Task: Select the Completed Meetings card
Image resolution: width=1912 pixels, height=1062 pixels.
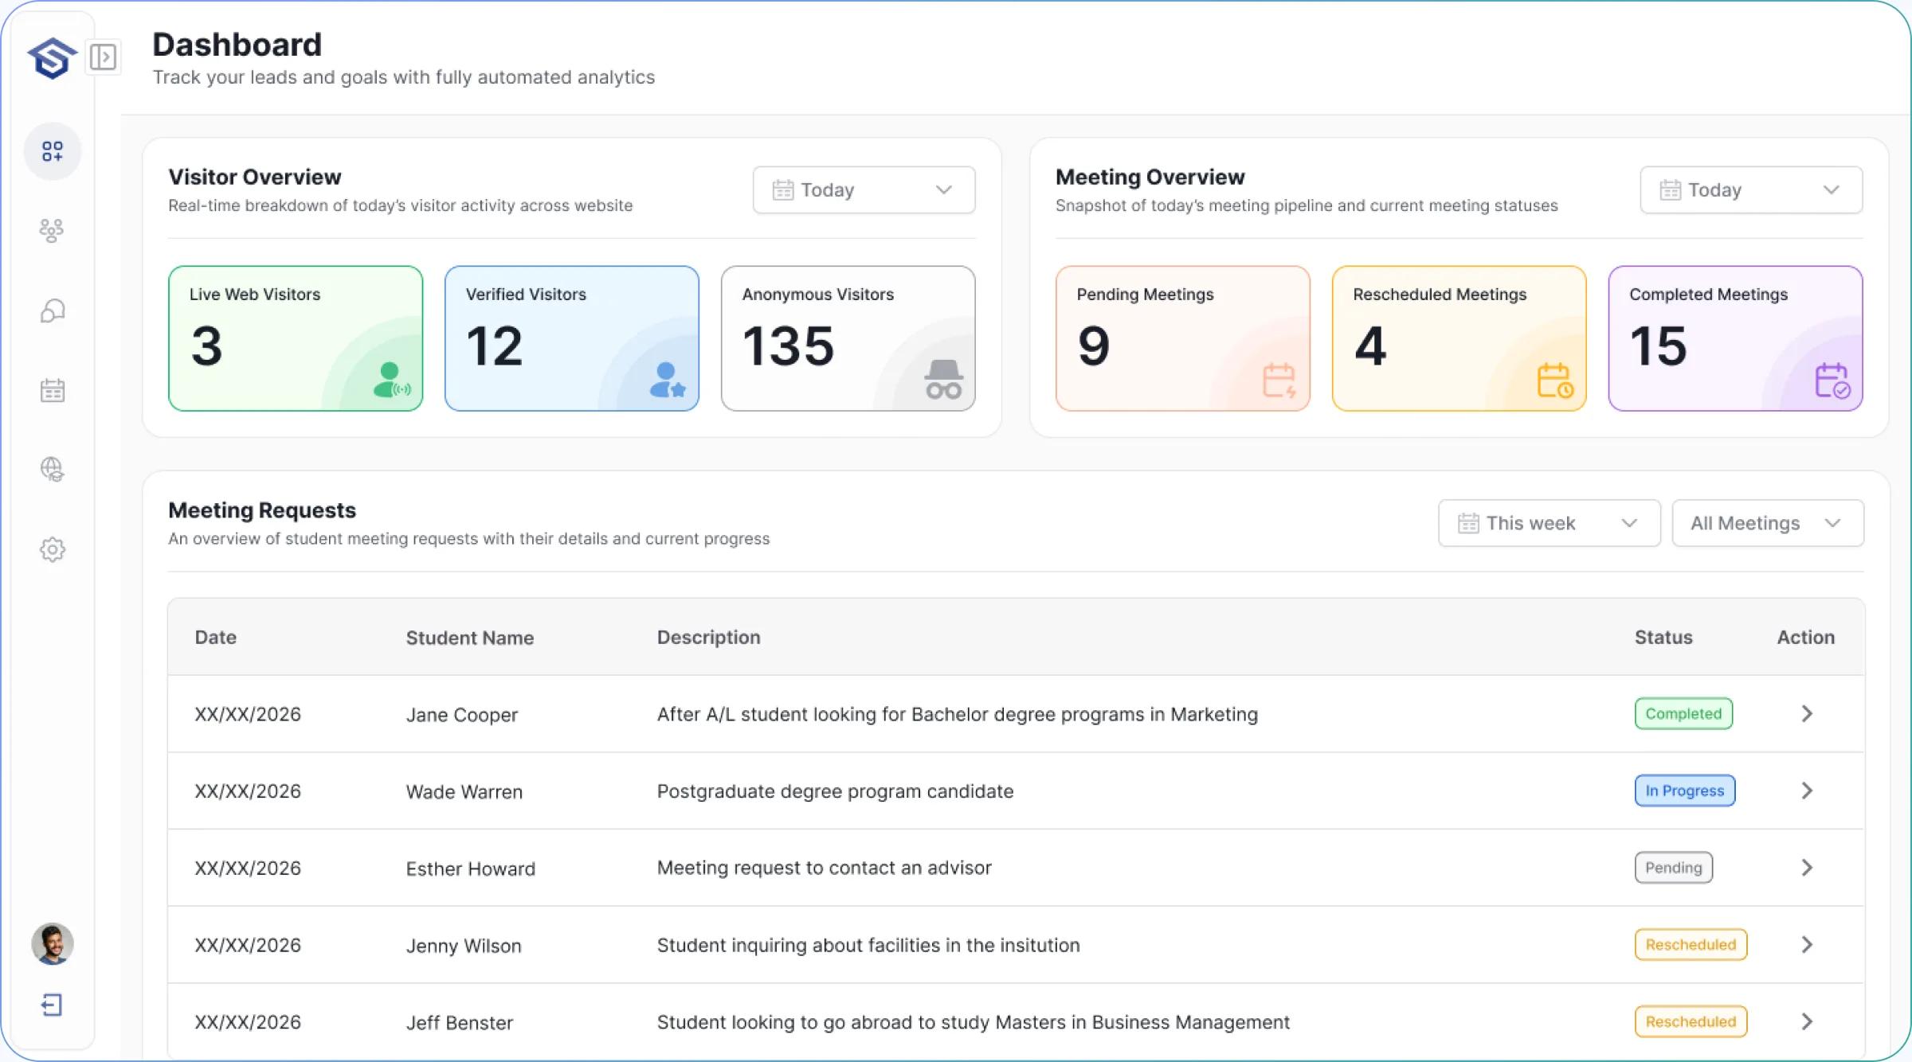Action: tap(1736, 338)
